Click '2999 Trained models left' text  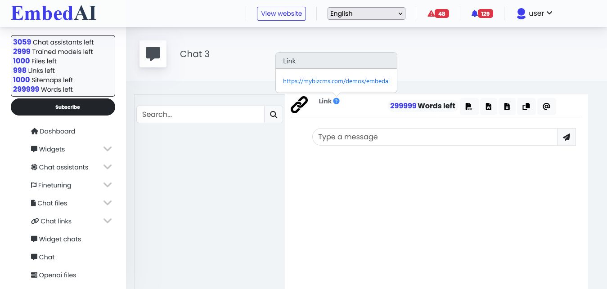coord(53,52)
